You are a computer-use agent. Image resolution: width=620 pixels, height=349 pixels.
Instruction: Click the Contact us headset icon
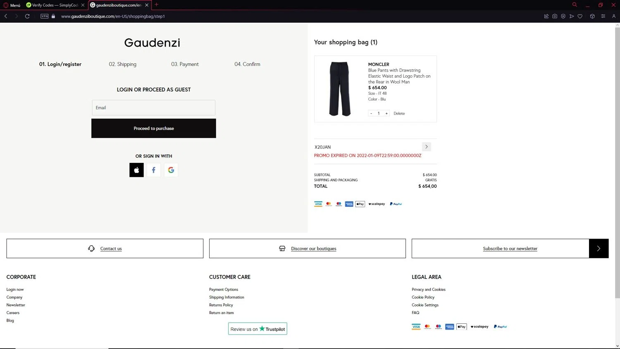tap(91, 249)
